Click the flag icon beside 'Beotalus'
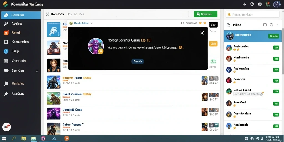This screenshot has width=284, height=142. click(x=6, y=83)
